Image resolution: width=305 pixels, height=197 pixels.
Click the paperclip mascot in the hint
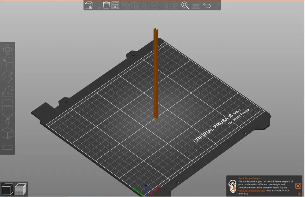(232, 186)
